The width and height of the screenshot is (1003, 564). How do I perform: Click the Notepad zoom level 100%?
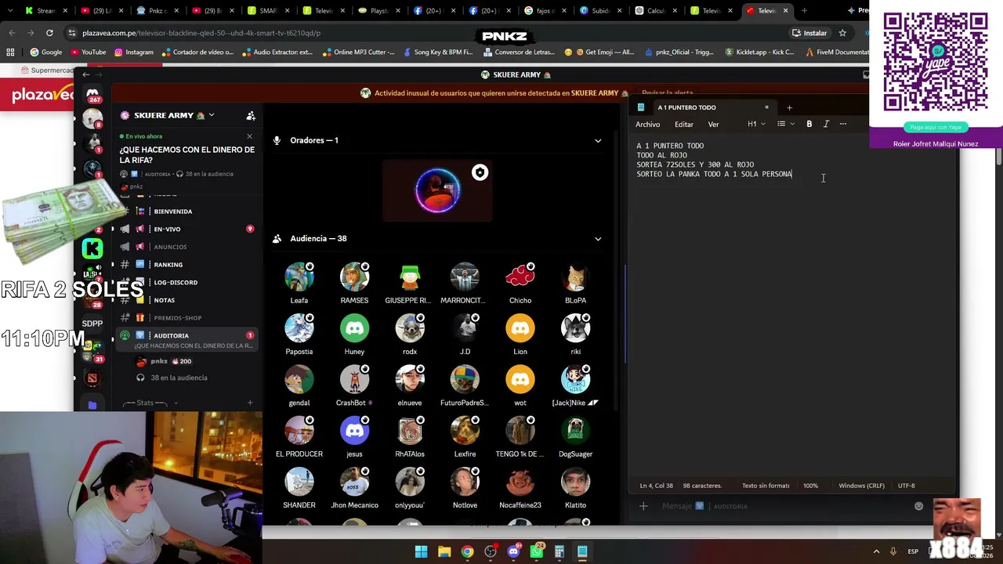pyautogui.click(x=810, y=486)
